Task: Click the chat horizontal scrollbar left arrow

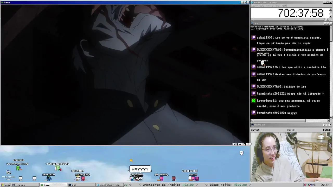Action: [x=252, y=121]
